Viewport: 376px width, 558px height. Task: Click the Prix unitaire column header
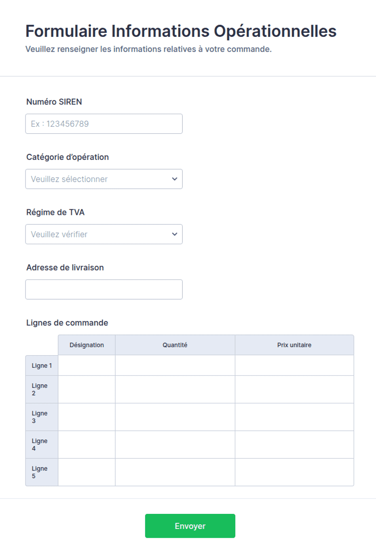click(x=294, y=345)
